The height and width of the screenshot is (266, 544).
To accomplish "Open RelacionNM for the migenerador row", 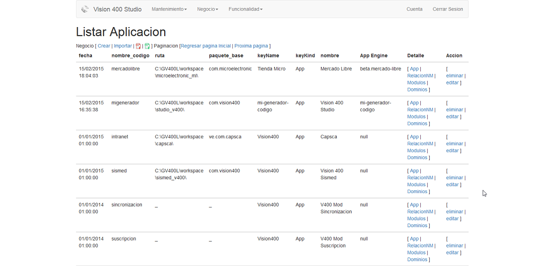I will pos(420,110).
